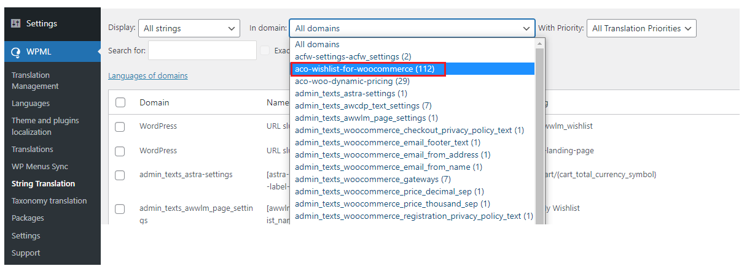Select admin_texts_woocommerce_price_decimal_sep option

pyautogui.click(x=412, y=191)
